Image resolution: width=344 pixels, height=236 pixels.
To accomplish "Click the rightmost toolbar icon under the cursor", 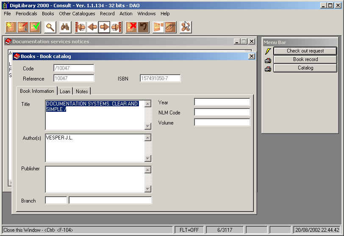I will point(186,27).
